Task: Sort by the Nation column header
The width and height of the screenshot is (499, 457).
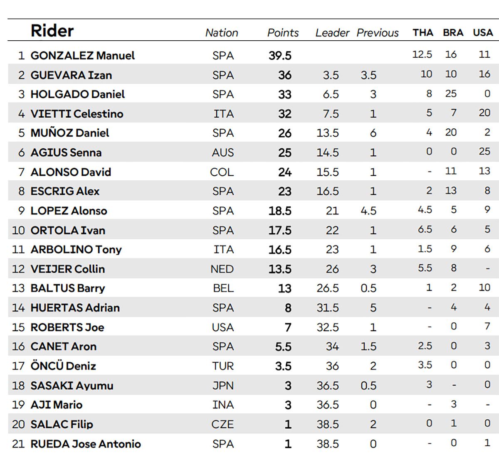Action: coord(222,33)
